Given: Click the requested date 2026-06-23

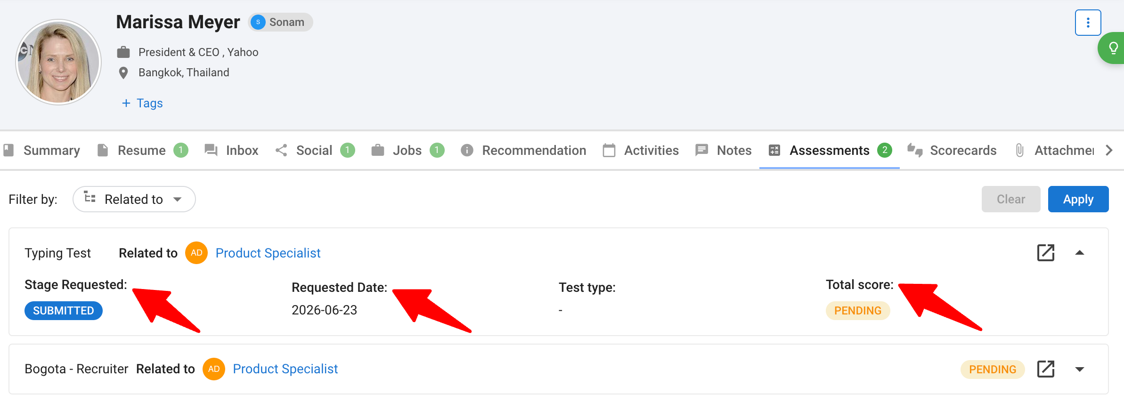Looking at the screenshot, I should click(325, 310).
